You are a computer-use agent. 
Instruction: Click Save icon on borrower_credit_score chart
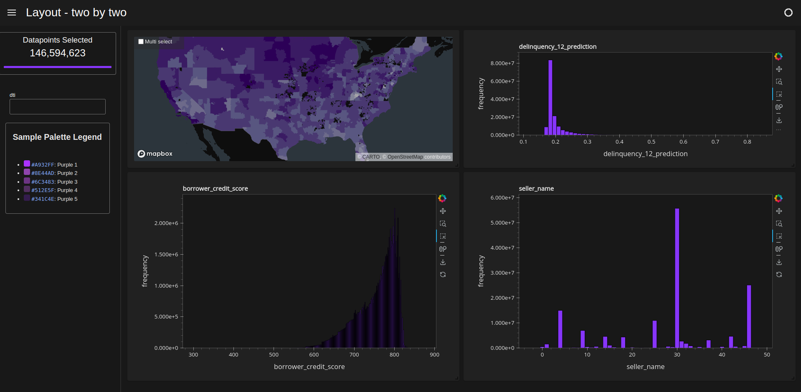[x=443, y=262]
